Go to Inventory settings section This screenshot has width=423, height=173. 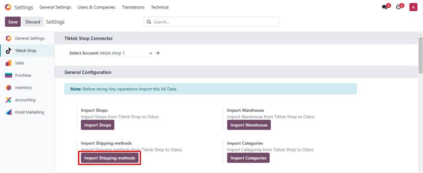[x=23, y=88]
